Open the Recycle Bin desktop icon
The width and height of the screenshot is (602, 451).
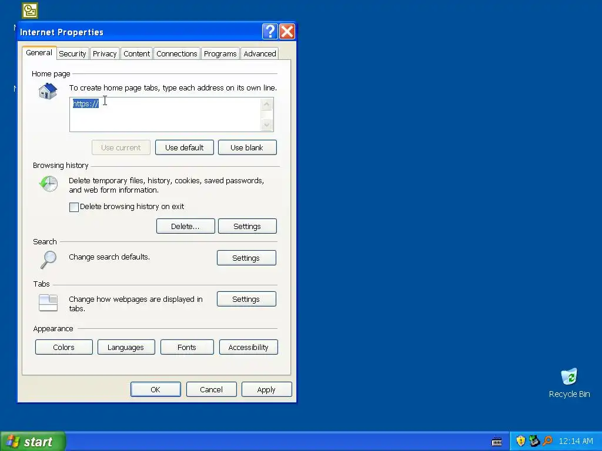pyautogui.click(x=569, y=383)
